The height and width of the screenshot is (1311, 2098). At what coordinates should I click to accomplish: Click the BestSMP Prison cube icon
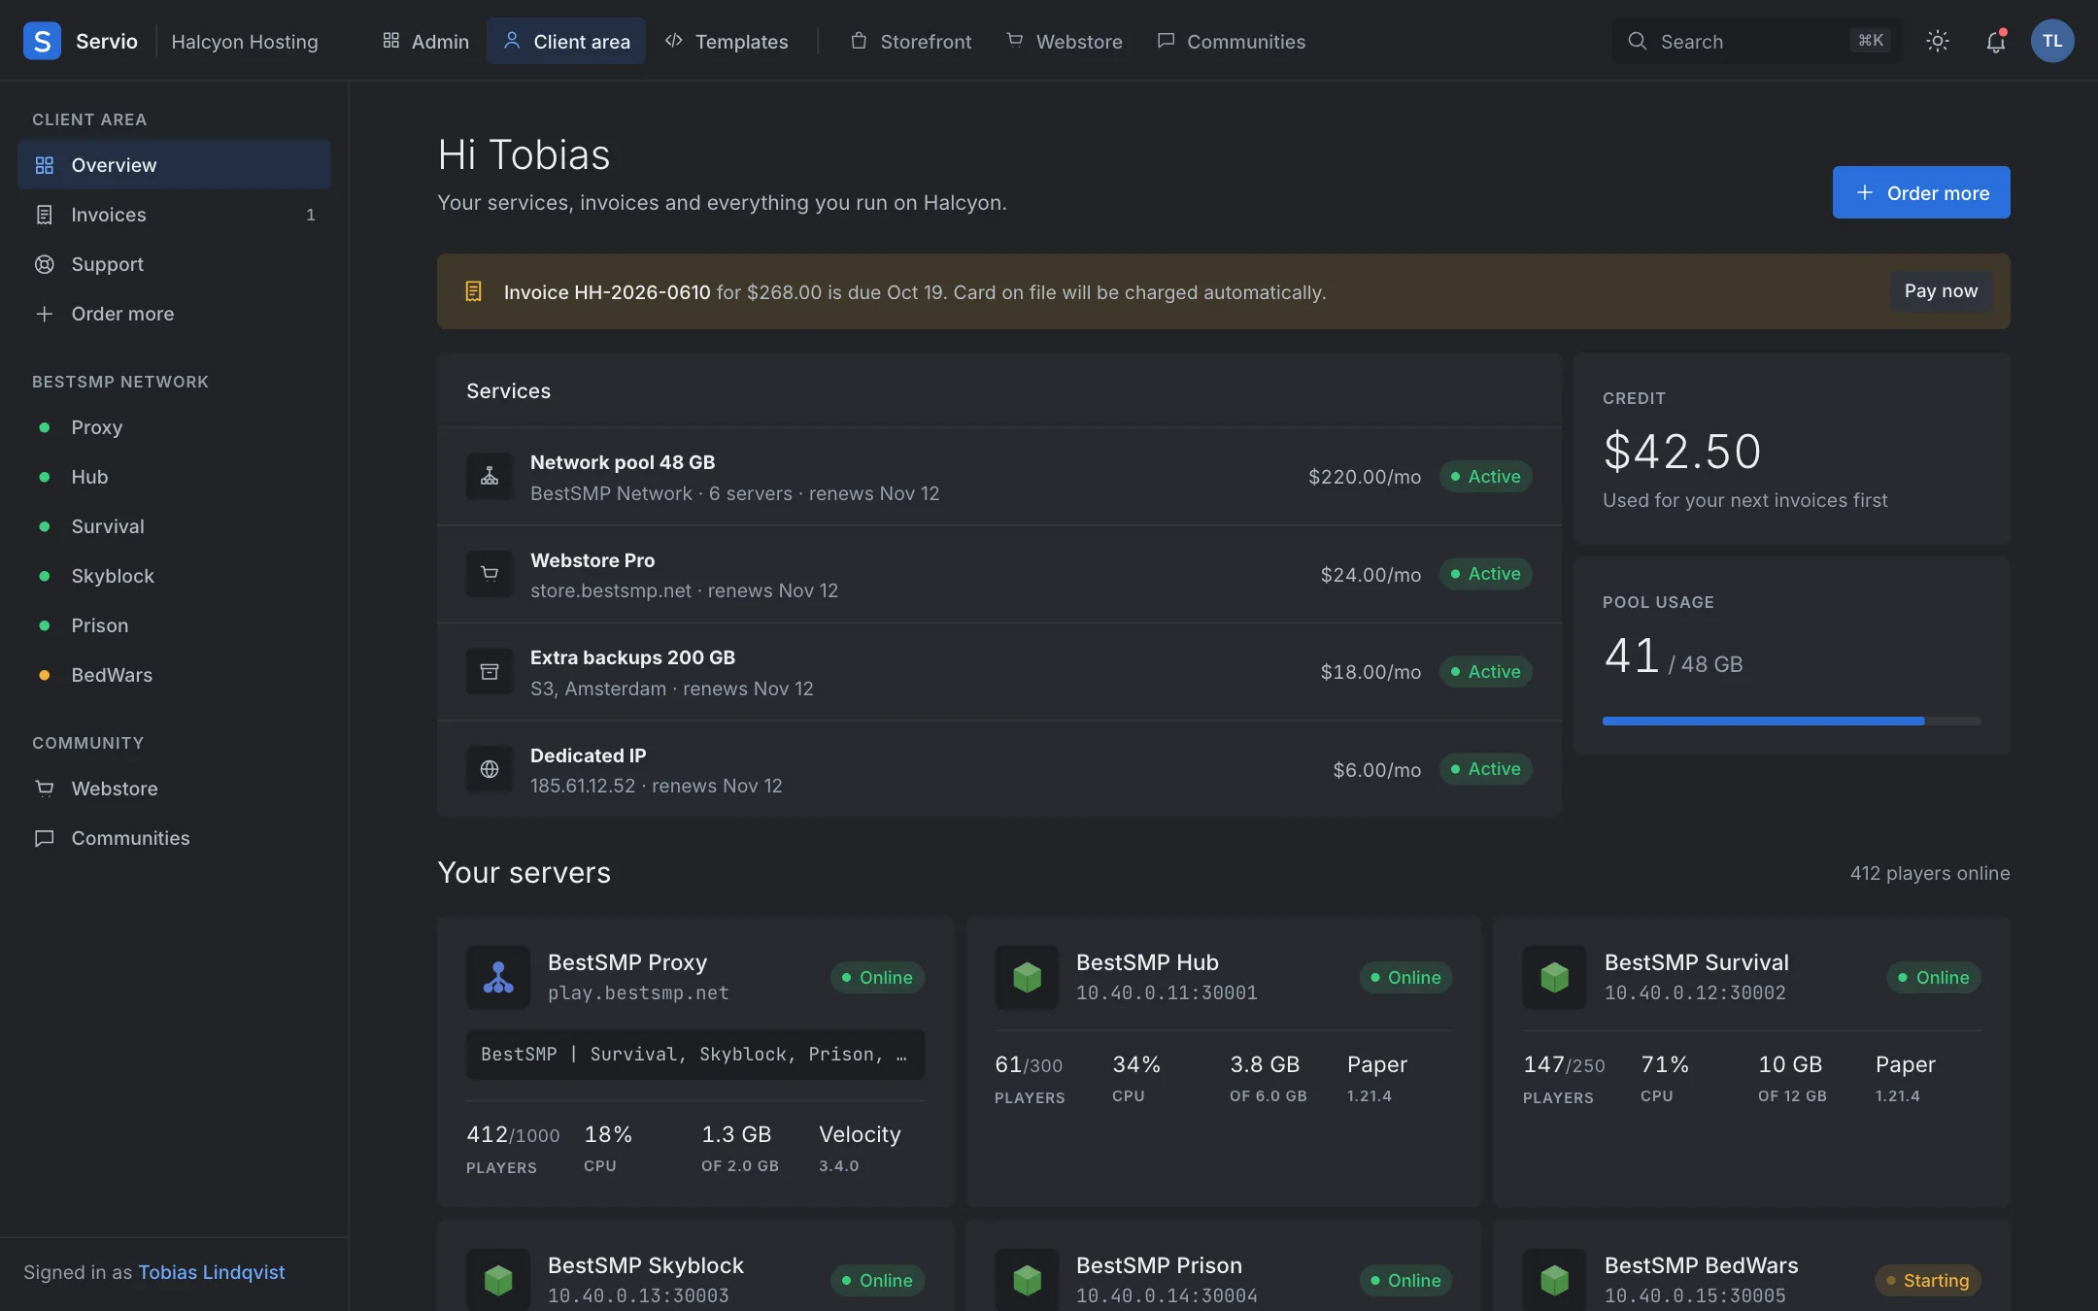(1027, 1280)
